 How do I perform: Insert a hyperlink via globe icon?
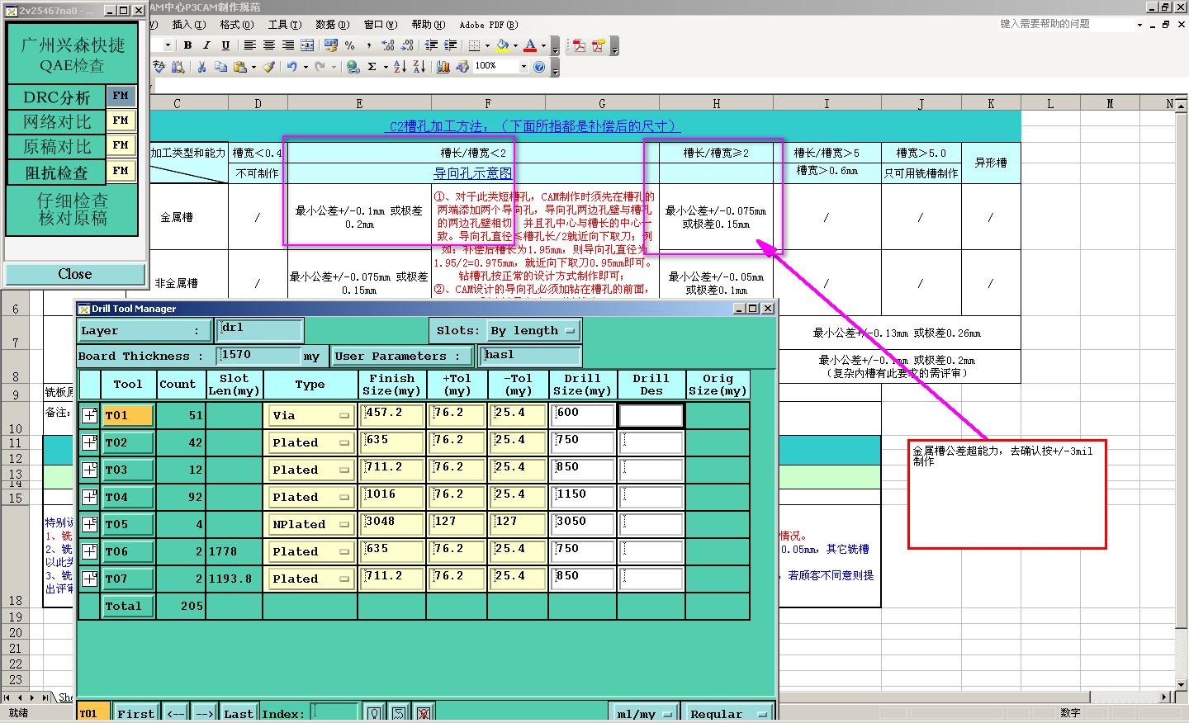(x=353, y=67)
